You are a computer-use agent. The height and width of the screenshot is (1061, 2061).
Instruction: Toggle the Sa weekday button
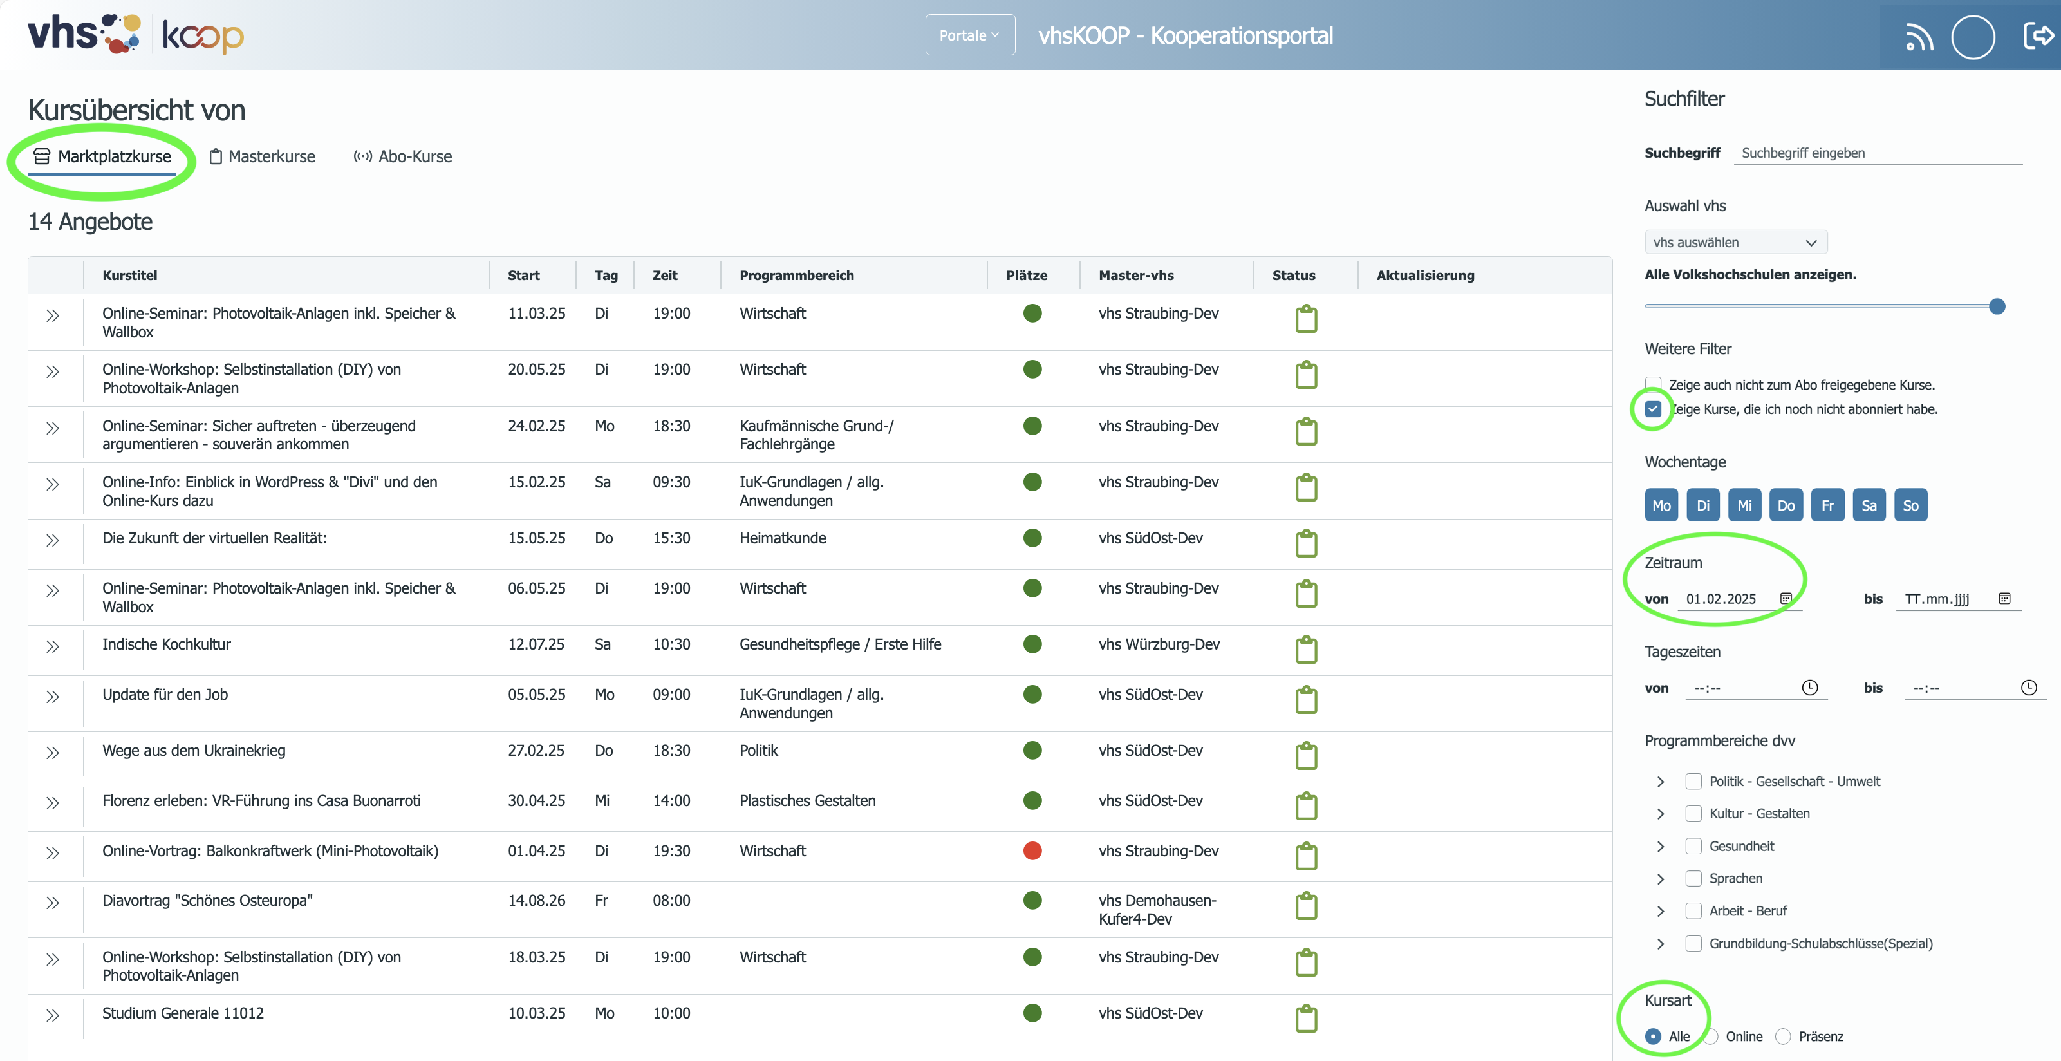(1869, 505)
